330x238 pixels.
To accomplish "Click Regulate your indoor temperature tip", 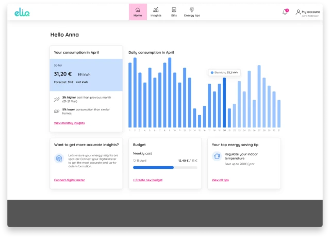I will click(241, 156).
